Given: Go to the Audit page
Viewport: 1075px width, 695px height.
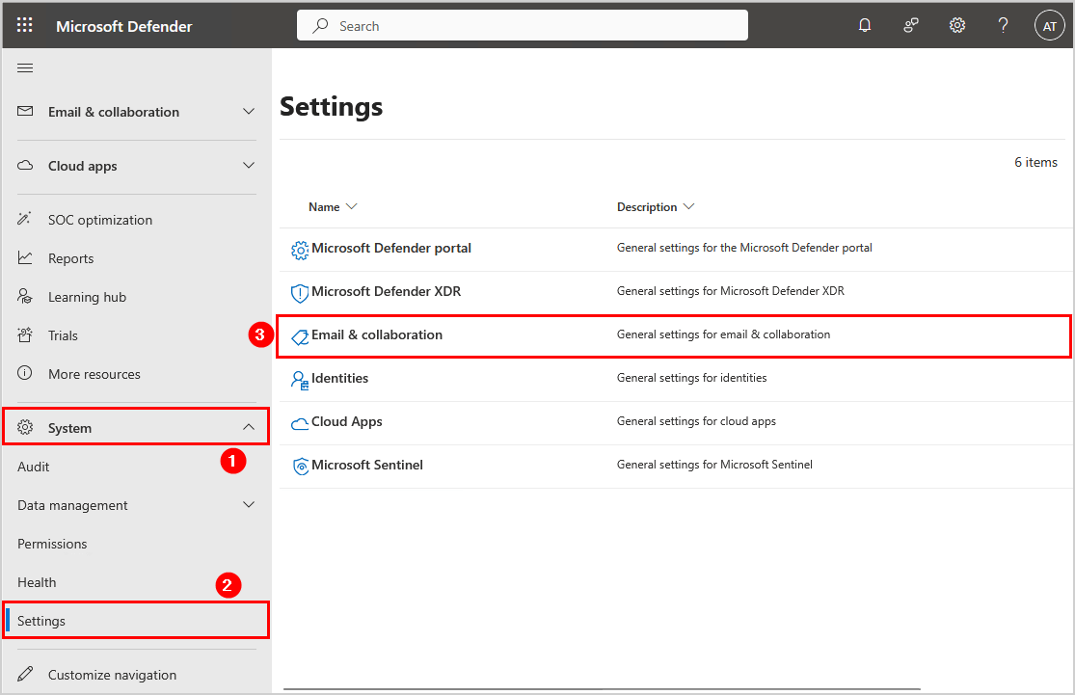Looking at the screenshot, I should [x=34, y=467].
